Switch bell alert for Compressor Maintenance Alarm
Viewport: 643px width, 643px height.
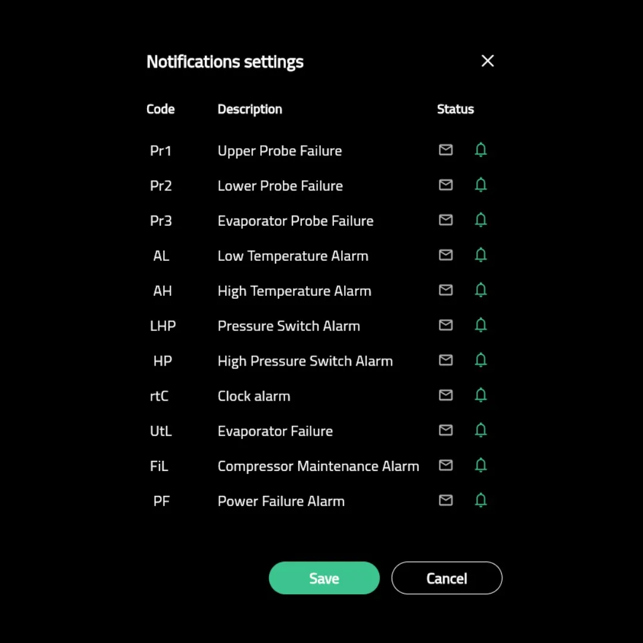tap(480, 466)
